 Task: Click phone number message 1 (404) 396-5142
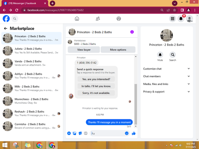(86, 63)
